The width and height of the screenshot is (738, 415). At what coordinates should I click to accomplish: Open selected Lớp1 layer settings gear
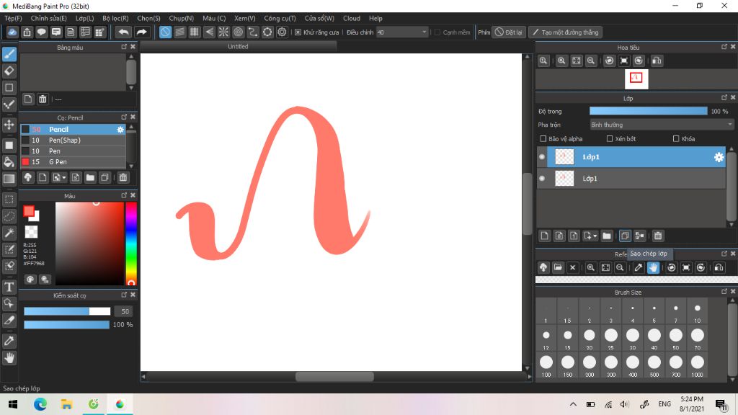tap(719, 157)
